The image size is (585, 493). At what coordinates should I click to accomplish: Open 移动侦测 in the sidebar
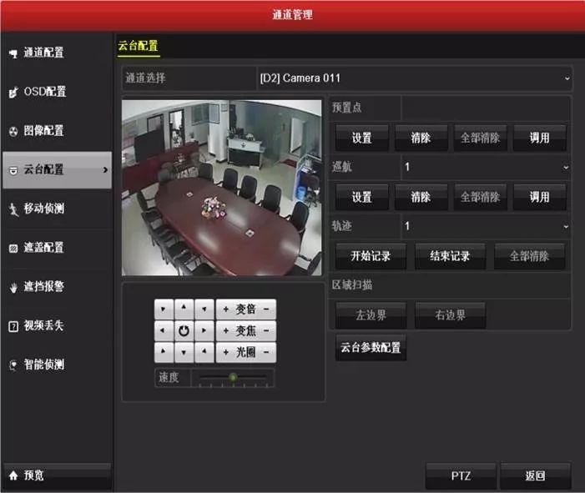(56, 209)
